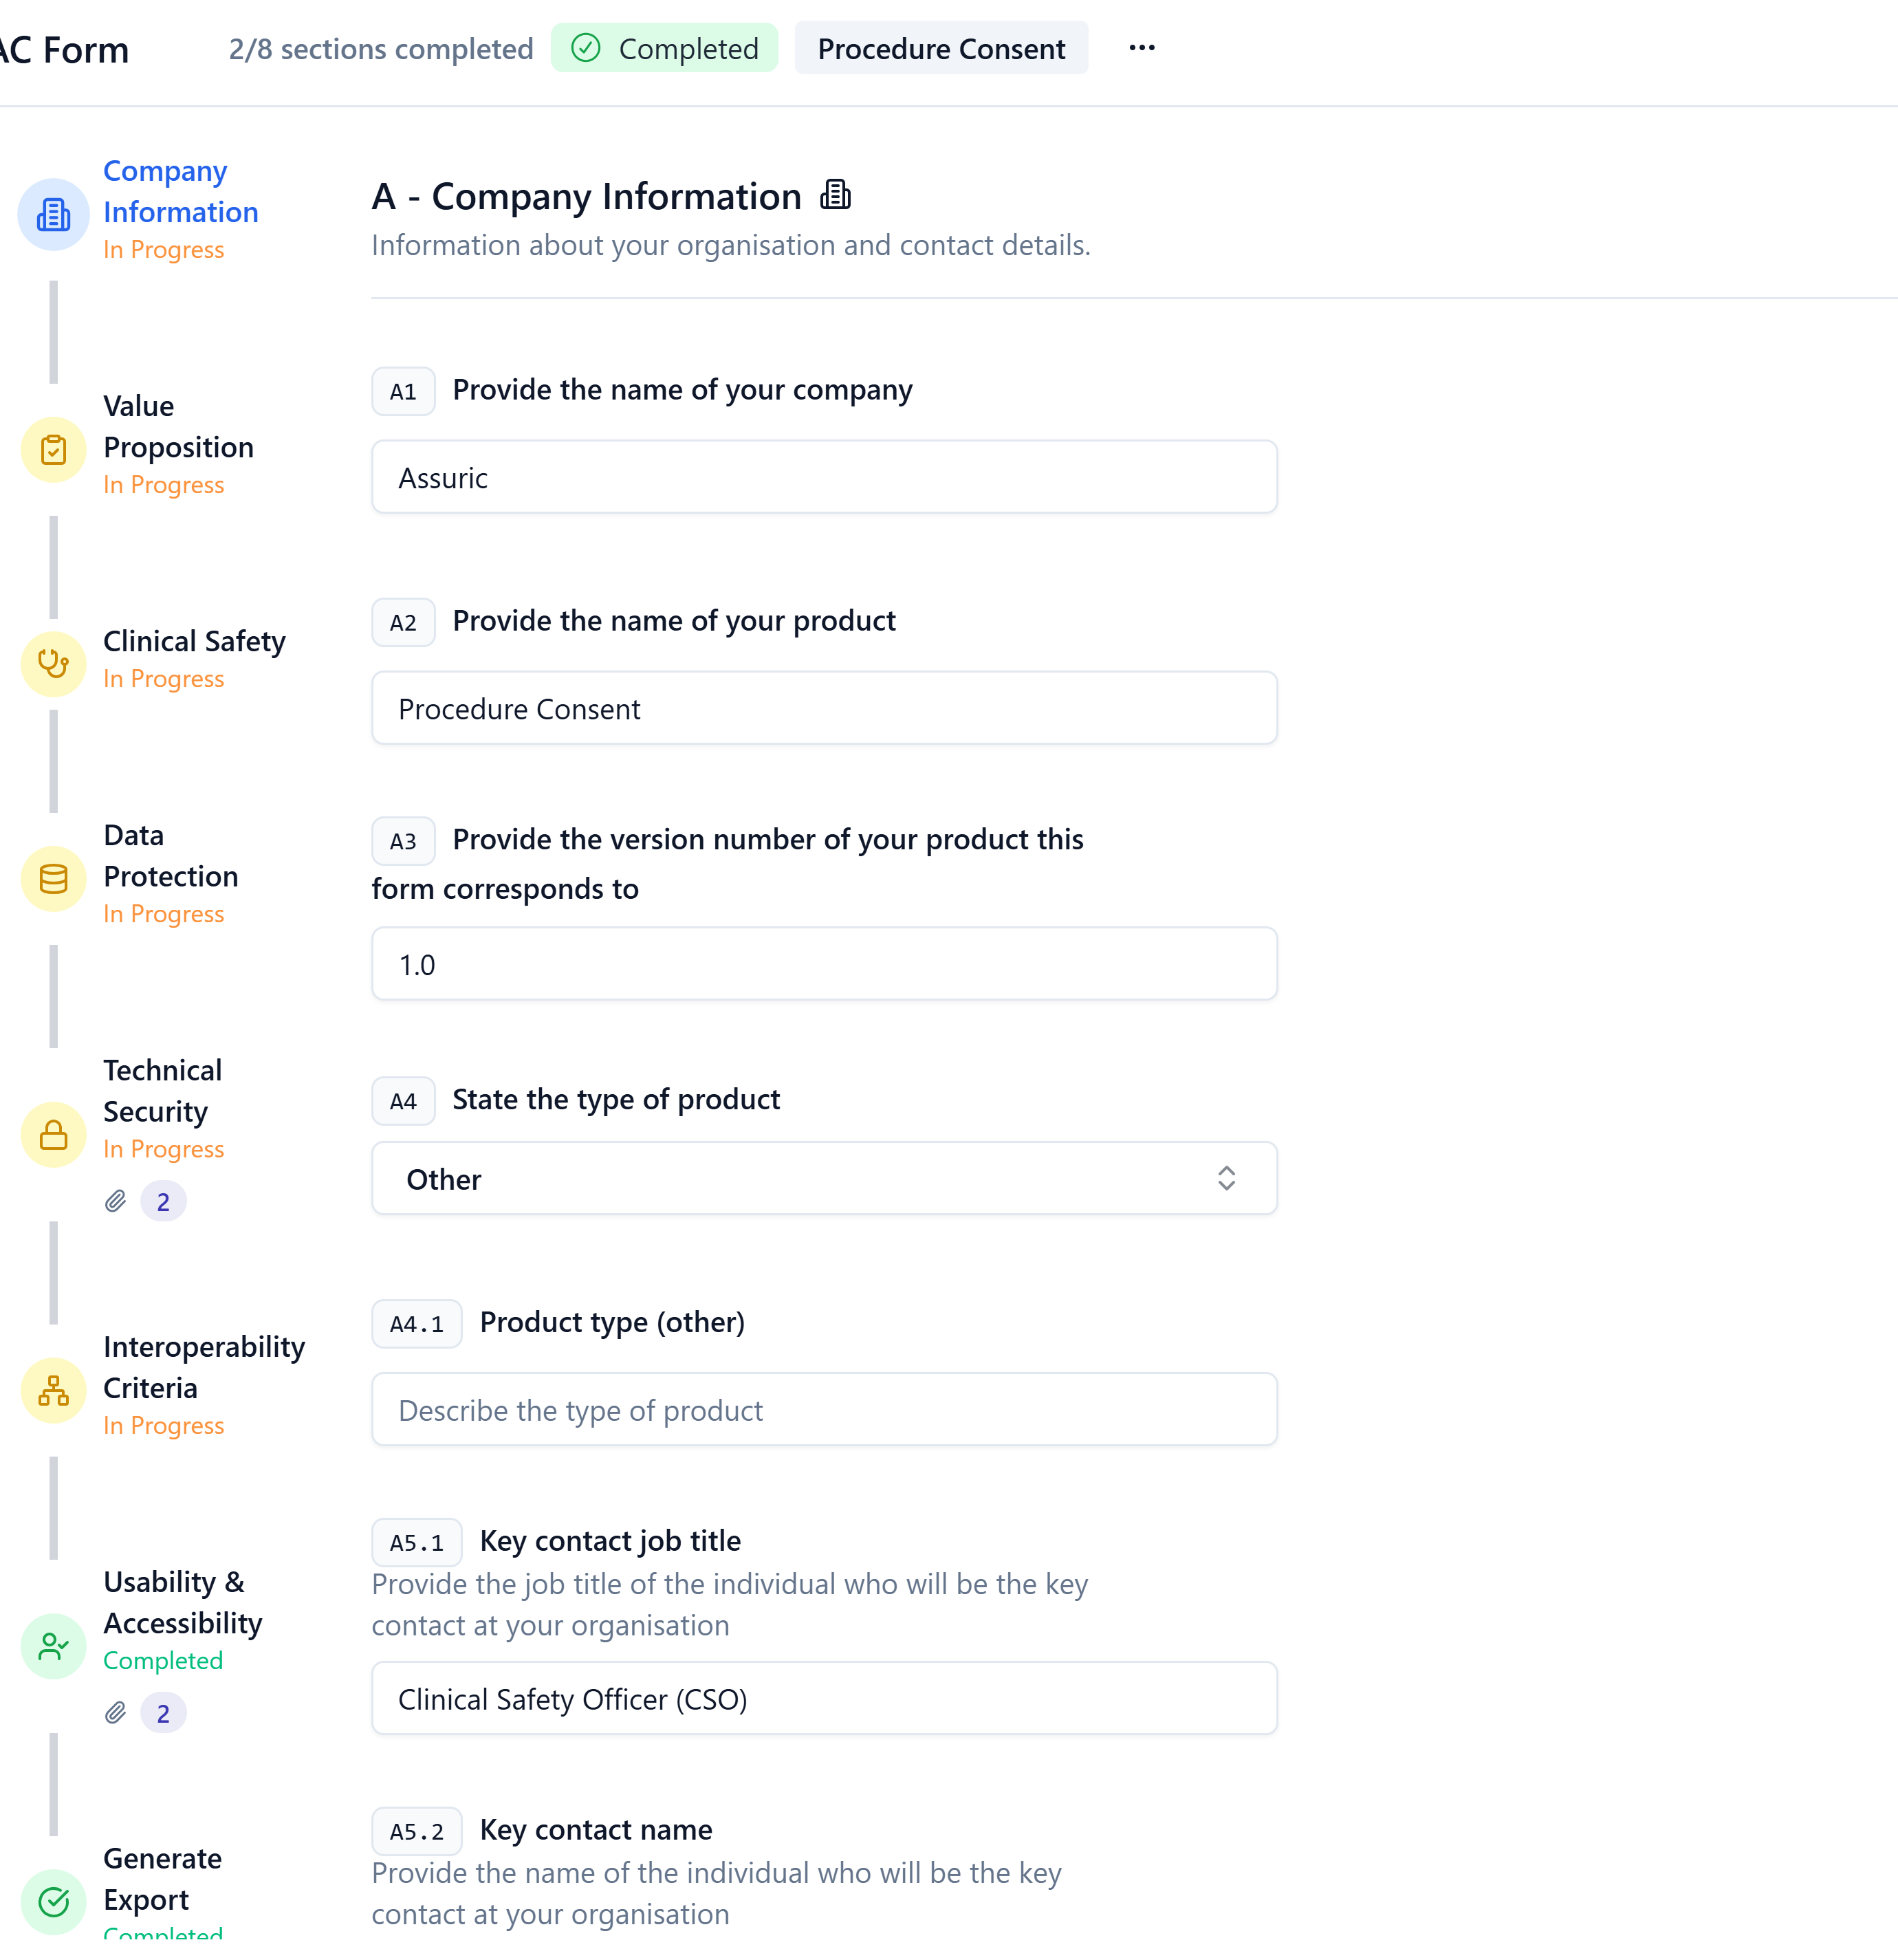Image resolution: width=1898 pixels, height=1960 pixels.
Task: Open Interoperability Criteria network icon
Action: pyautogui.click(x=53, y=1391)
